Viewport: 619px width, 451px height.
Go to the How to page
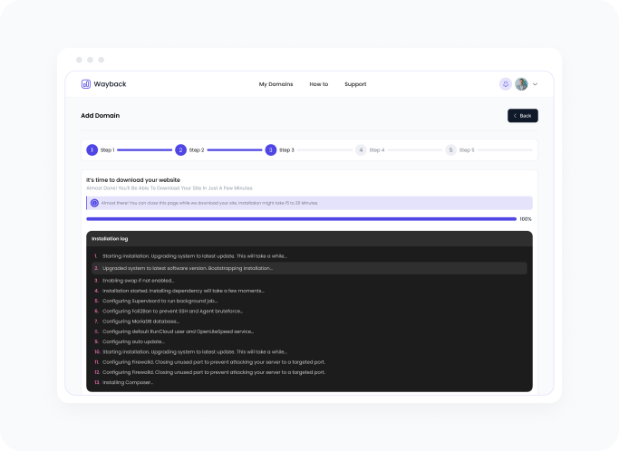point(319,84)
